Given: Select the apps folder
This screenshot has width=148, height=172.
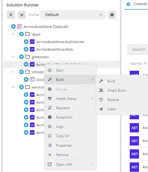Looking at the screenshot, I should 36,34.
